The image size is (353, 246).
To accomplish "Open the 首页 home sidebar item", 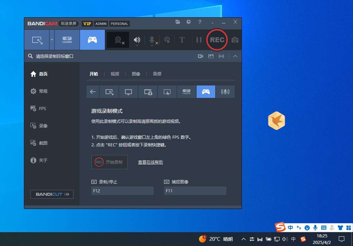I will pos(39,74).
